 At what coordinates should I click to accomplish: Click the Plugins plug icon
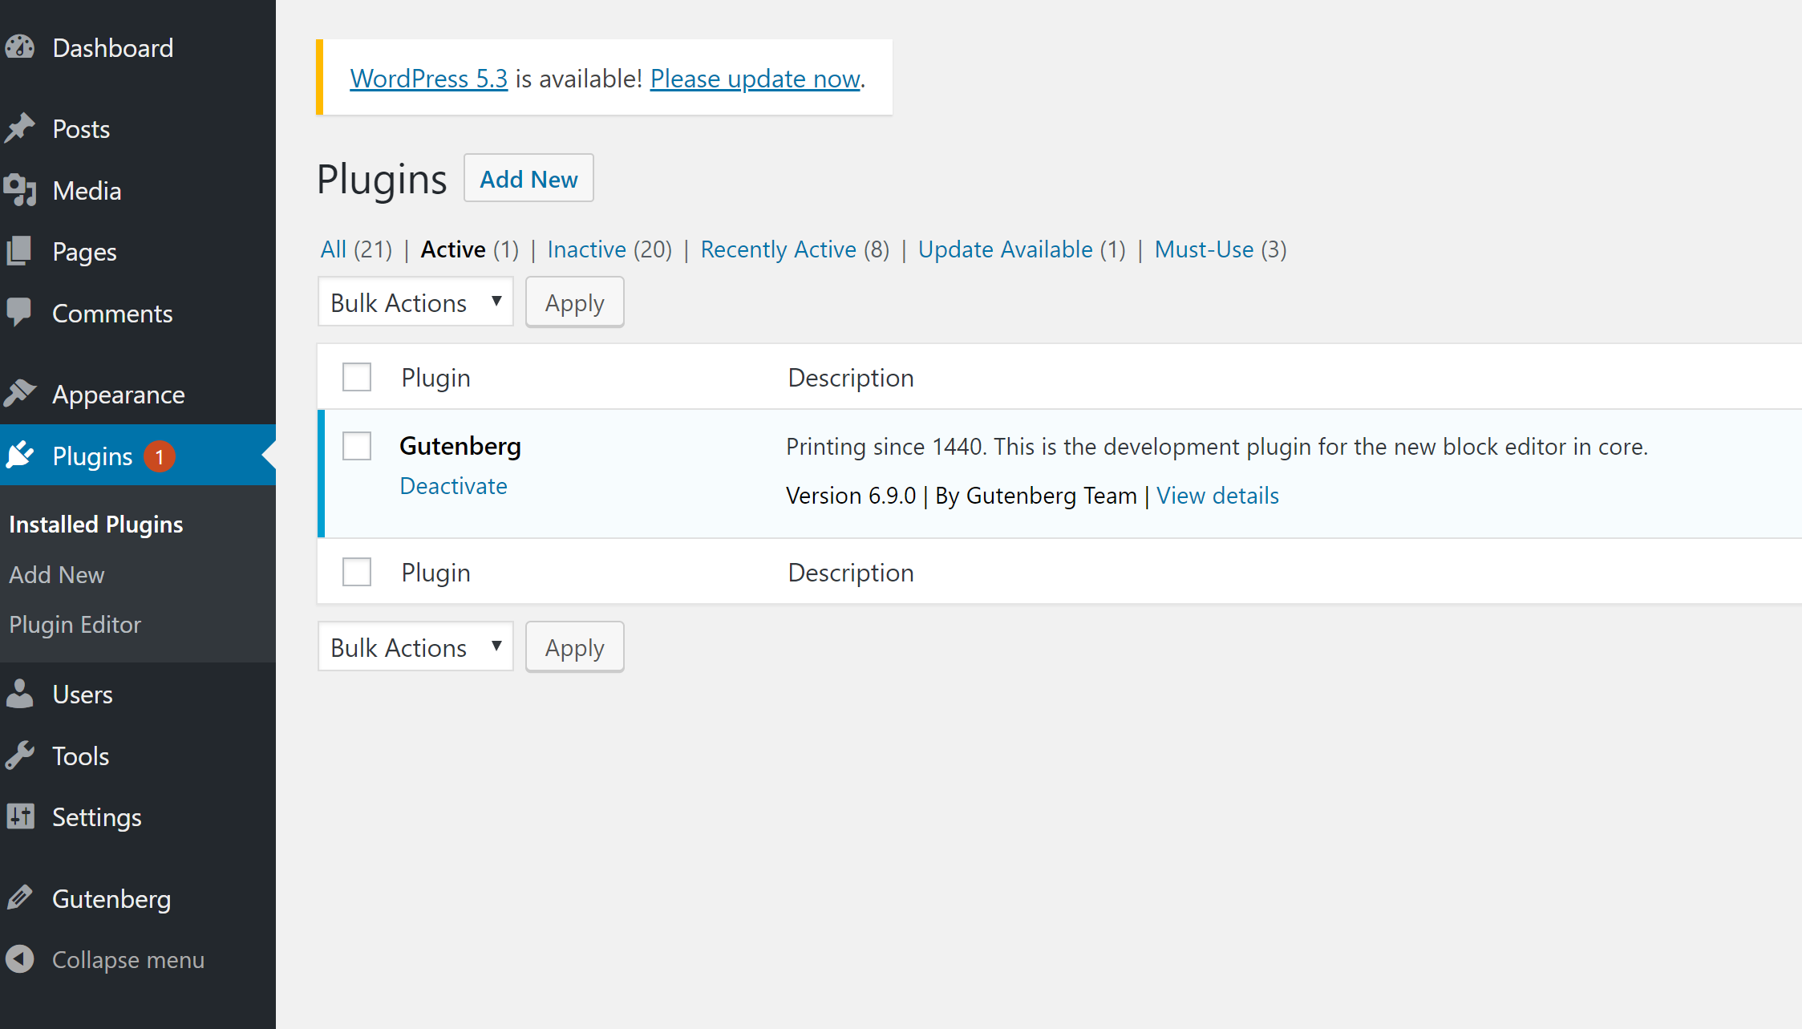pos(20,455)
